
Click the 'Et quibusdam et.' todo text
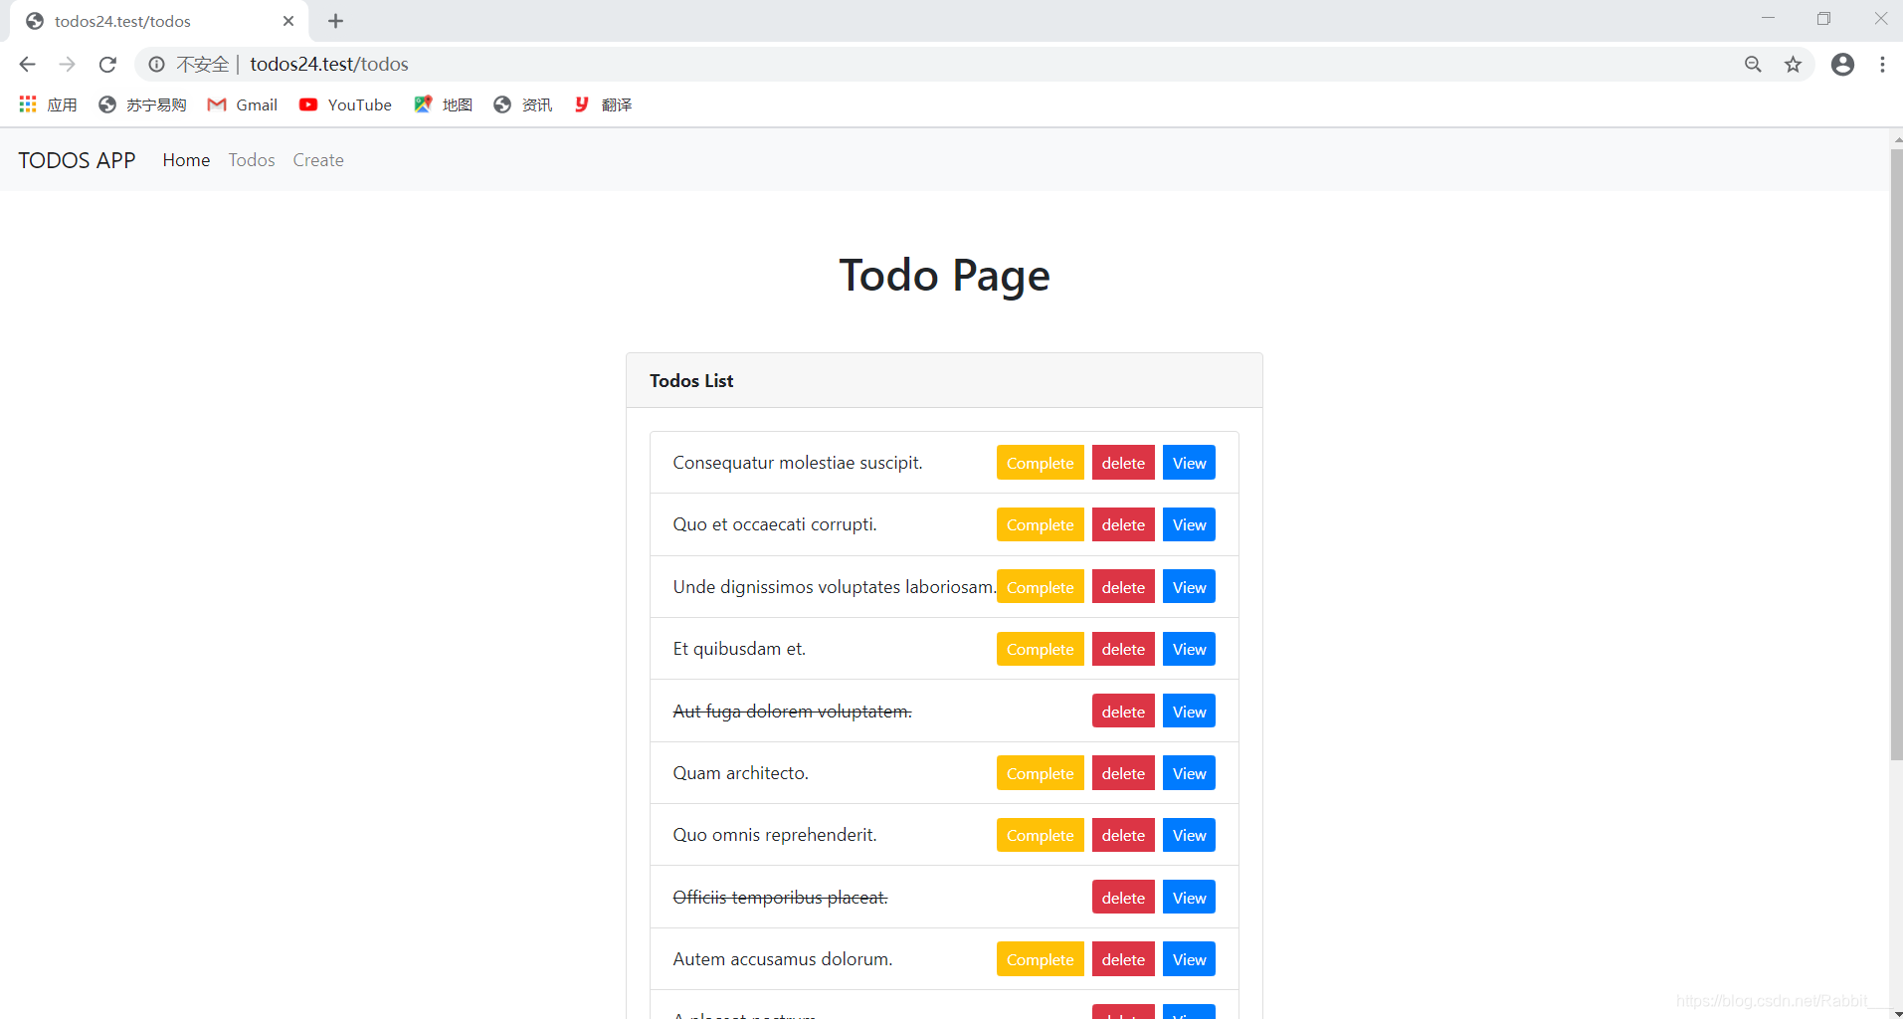point(739,649)
